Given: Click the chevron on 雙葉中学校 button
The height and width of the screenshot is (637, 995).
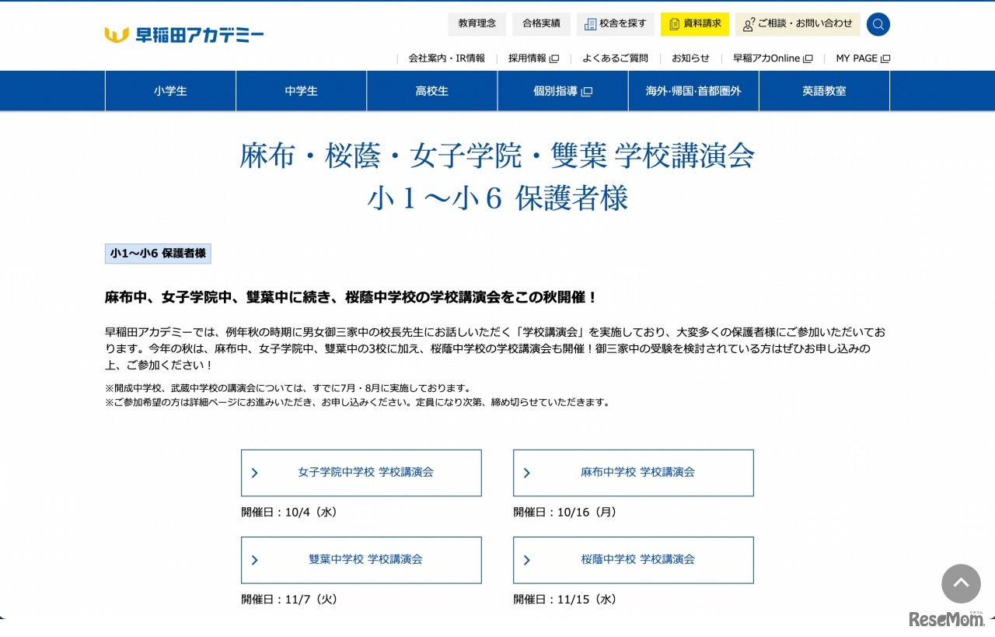Looking at the screenshot, I should pyautogui.click(x=254, y=560).
